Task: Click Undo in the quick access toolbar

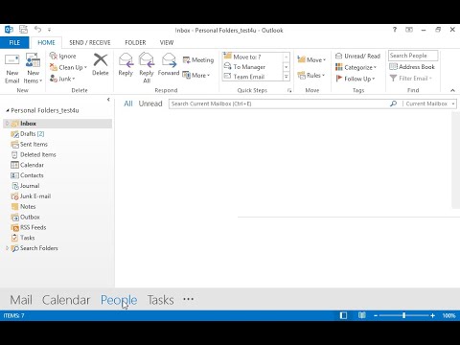Action: (37, 30)
